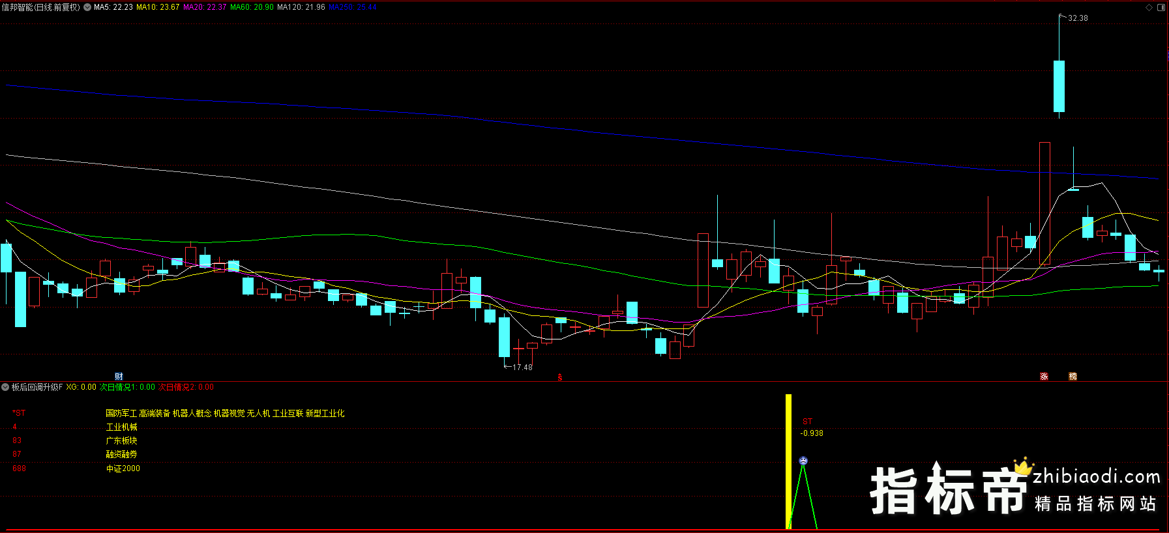Viewport: 1169px width, 533px height.
Task: Click the 次日情况1: 0.00 label
Action: click(127, 387)
